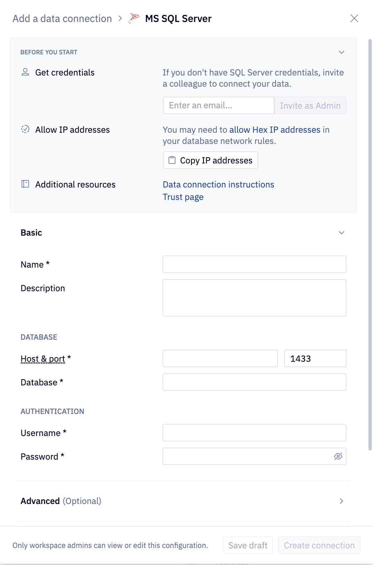Click the Additional resources book icon

[25, 184]
